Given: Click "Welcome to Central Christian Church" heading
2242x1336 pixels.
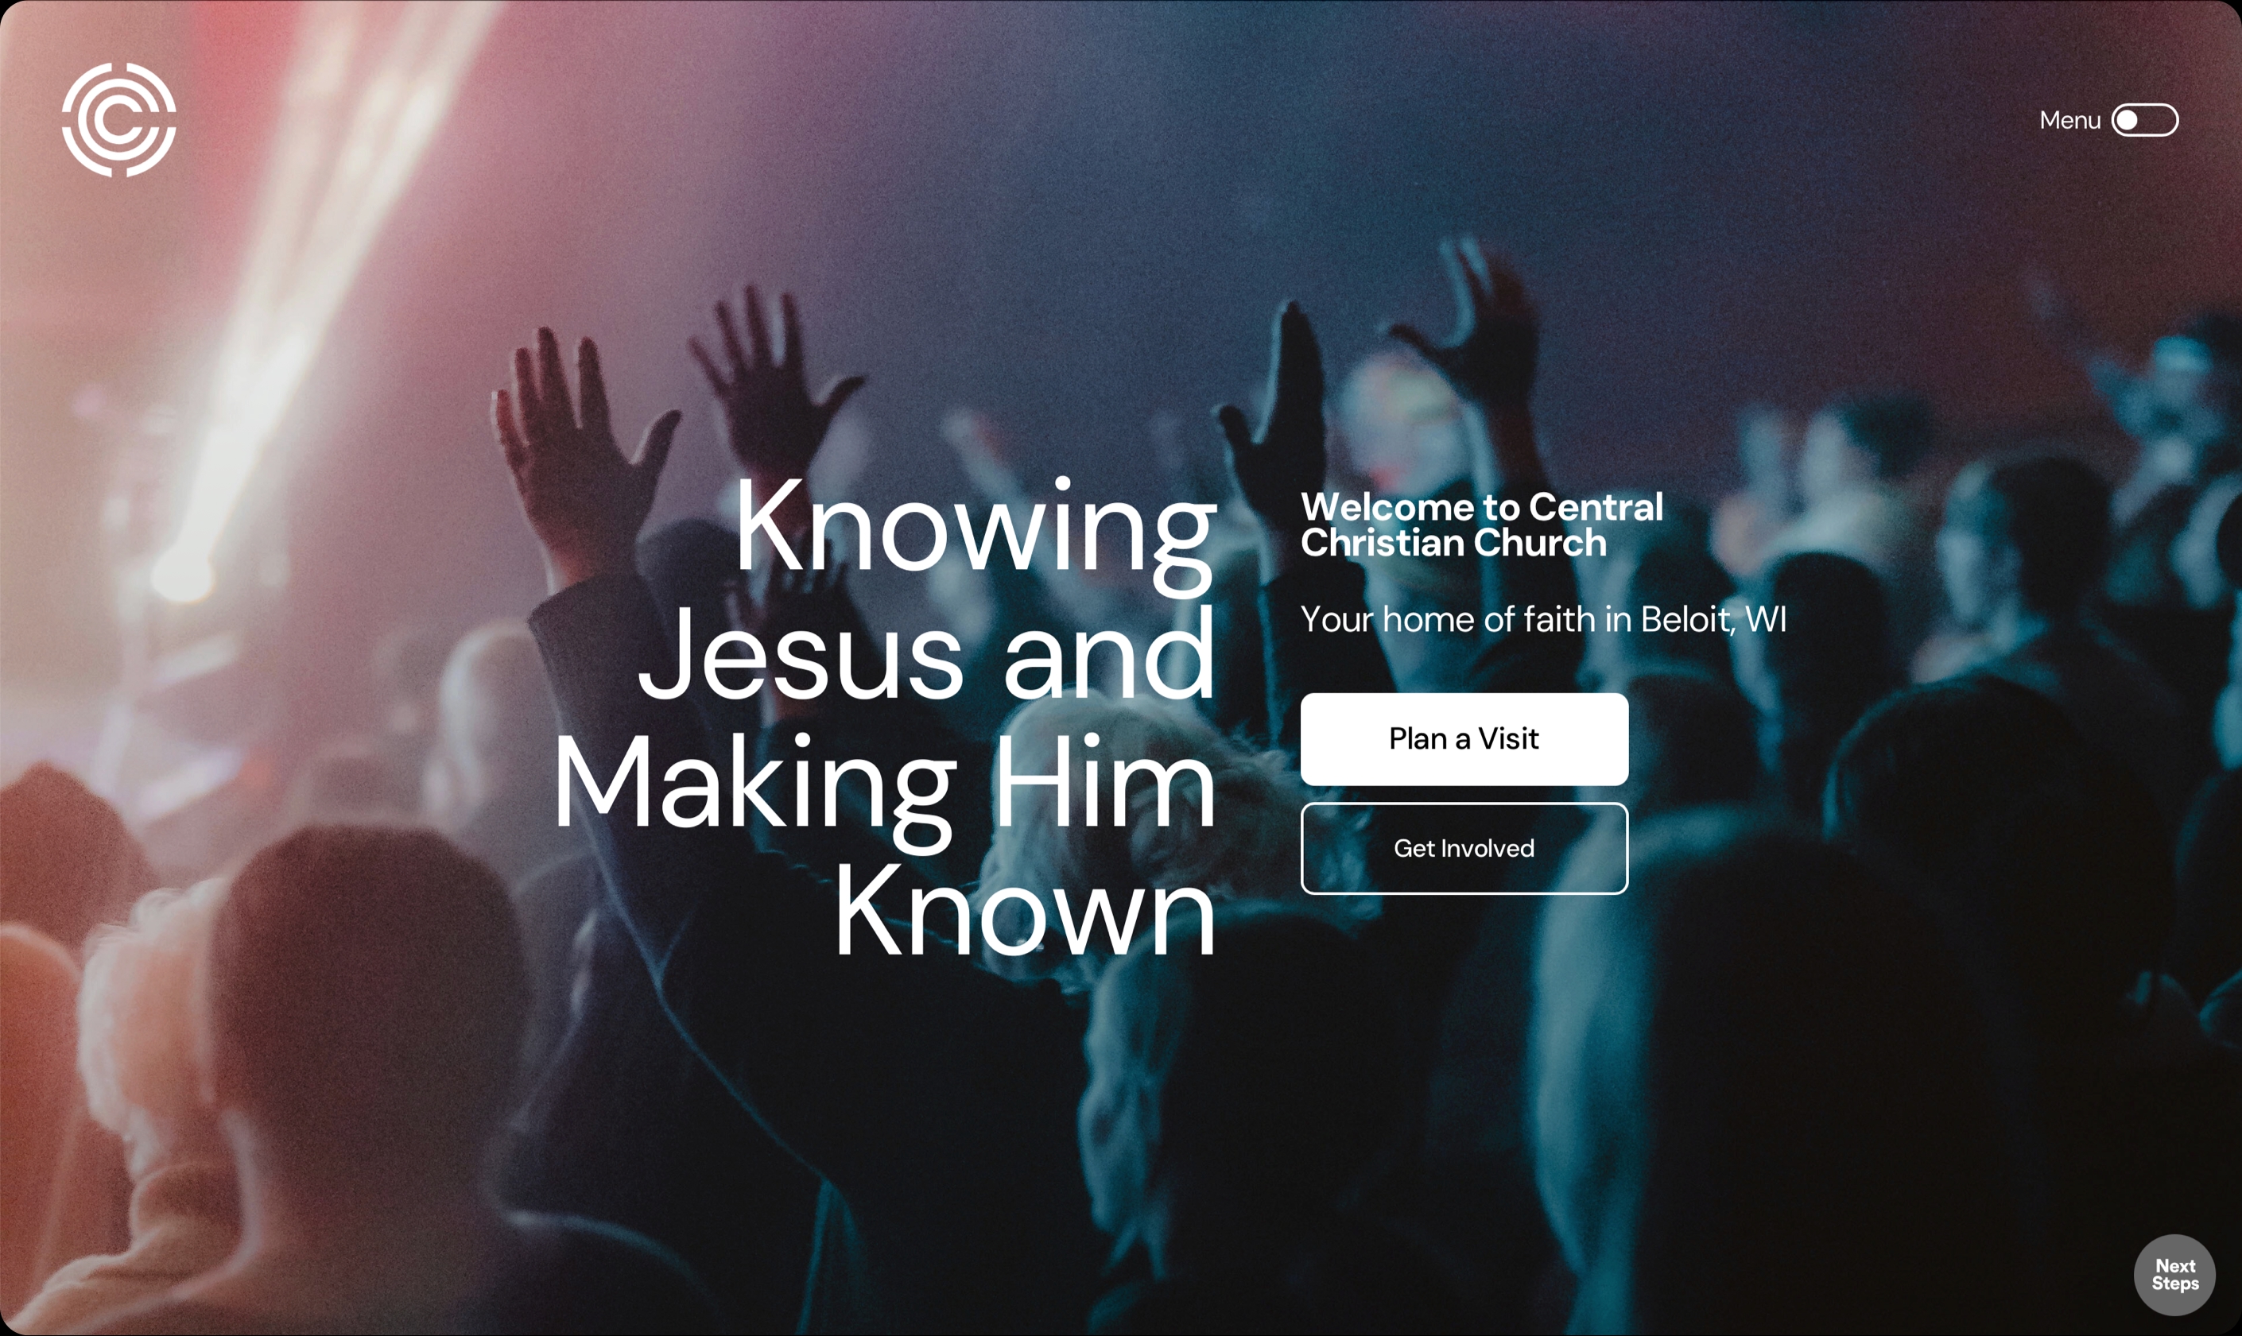Looking at the screenshot, I should [1481, 525].
